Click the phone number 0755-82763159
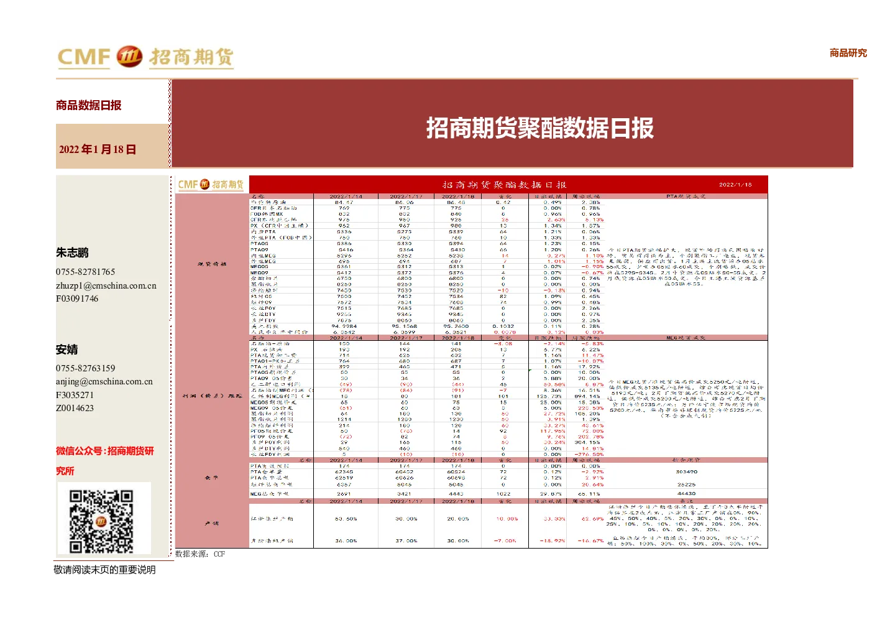The image size is (872, 617). [x=86, y=368]
